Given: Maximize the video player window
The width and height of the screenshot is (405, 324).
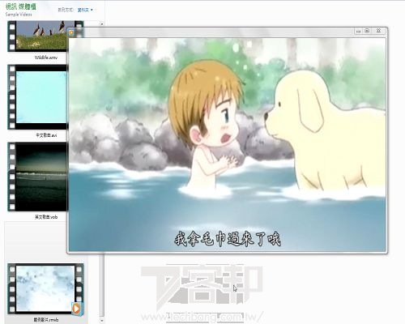Looking at the screenshot, I should tap(367, 31).
